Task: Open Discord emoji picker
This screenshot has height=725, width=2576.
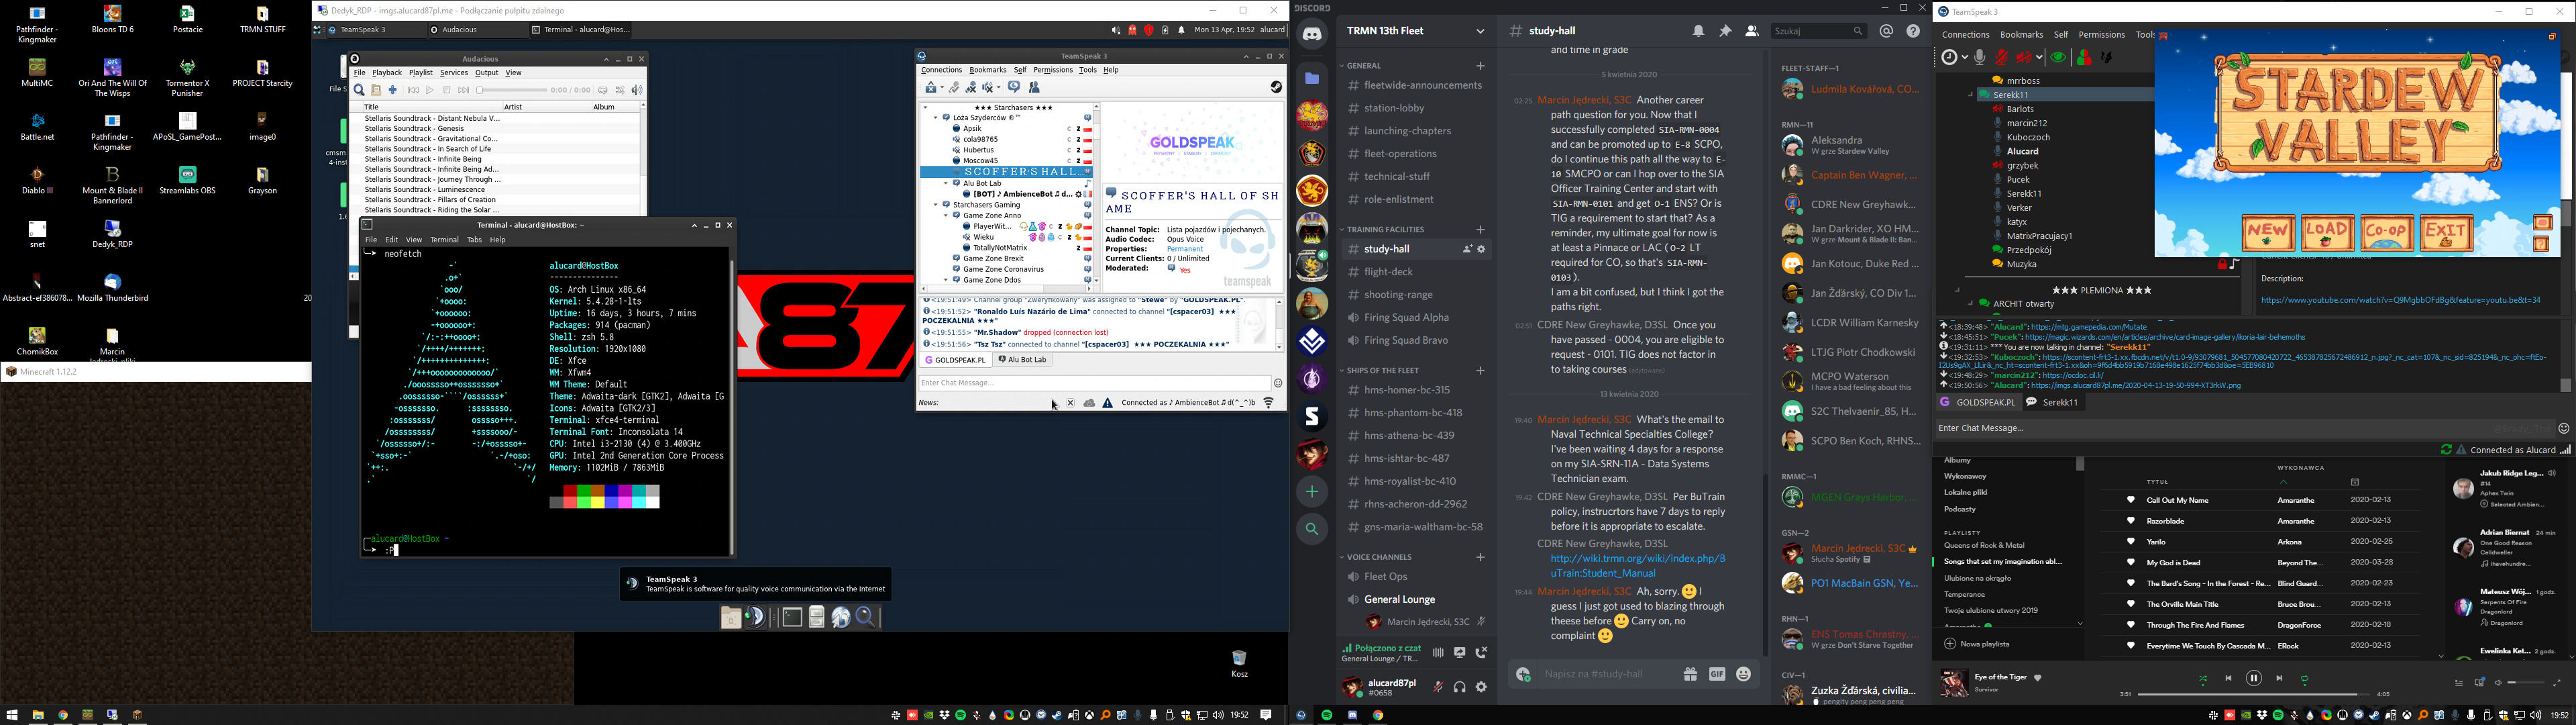Action: [x=1744, y=675]
